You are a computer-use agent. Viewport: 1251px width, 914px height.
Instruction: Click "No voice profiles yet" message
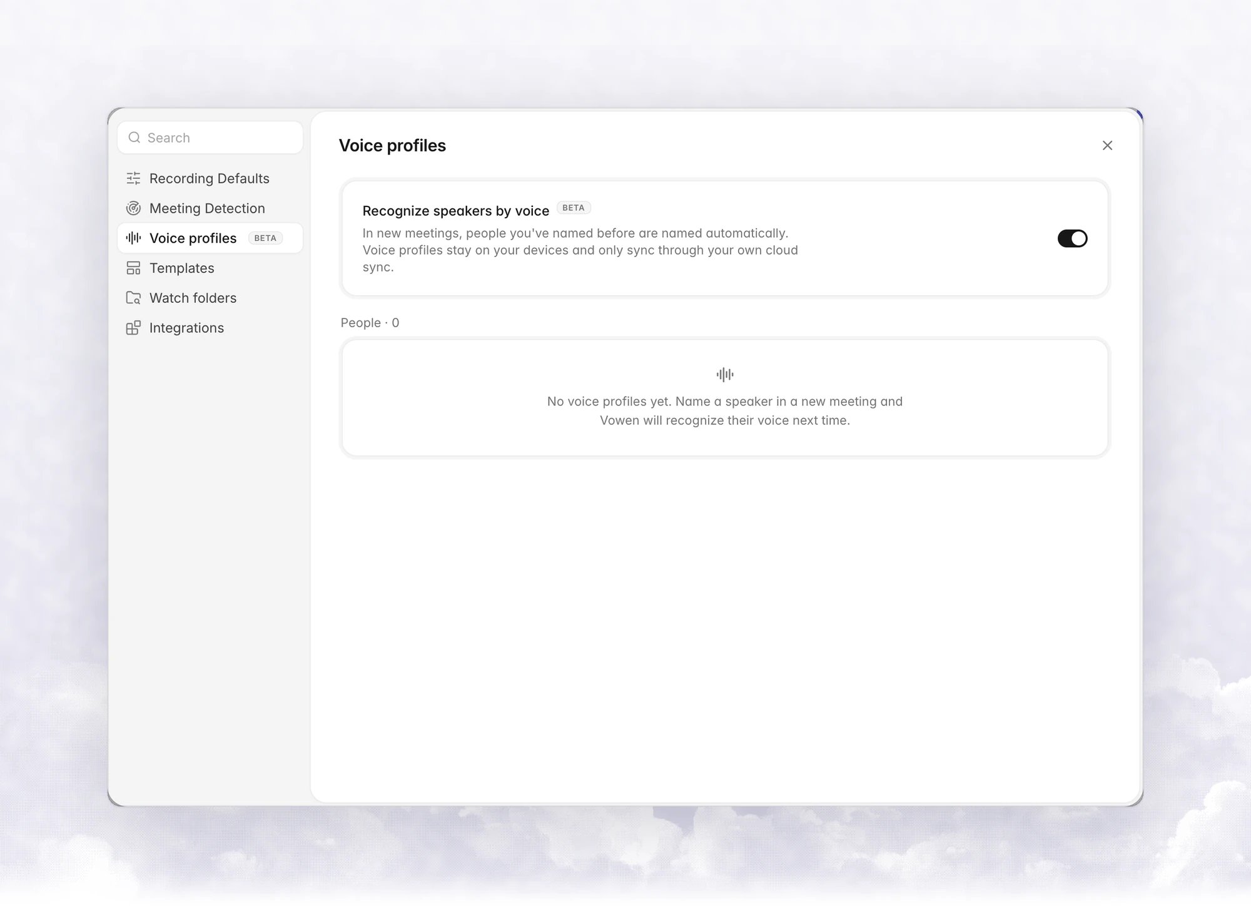(725, 411)
